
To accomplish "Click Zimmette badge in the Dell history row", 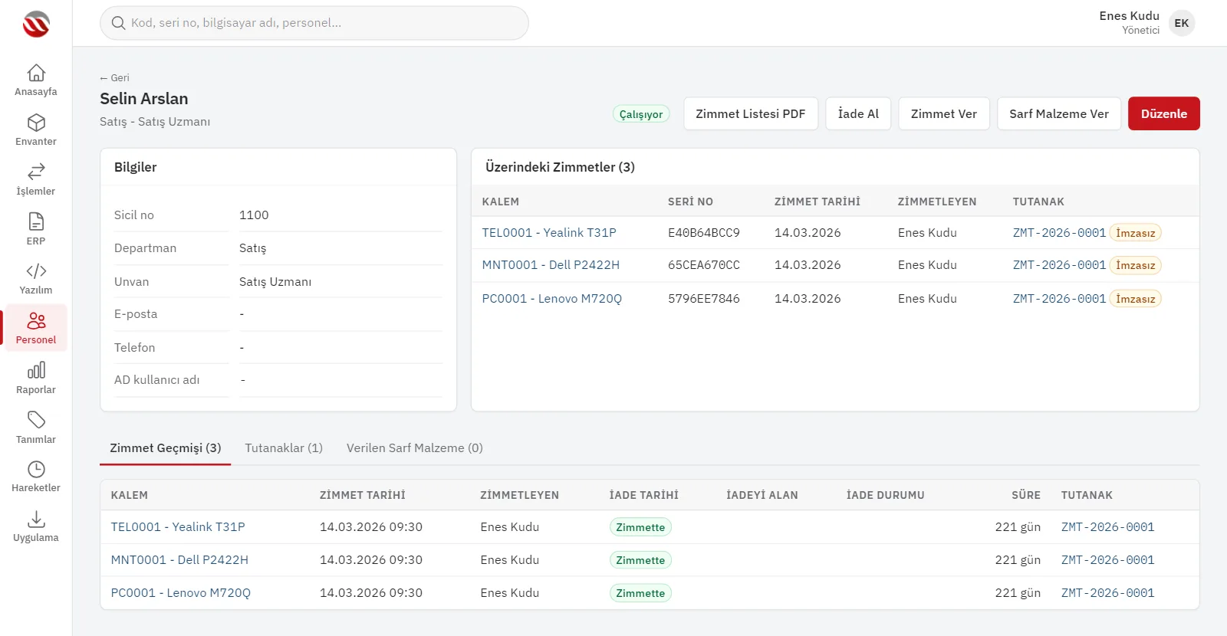I will pyautogui.click(x=640, y=560).
